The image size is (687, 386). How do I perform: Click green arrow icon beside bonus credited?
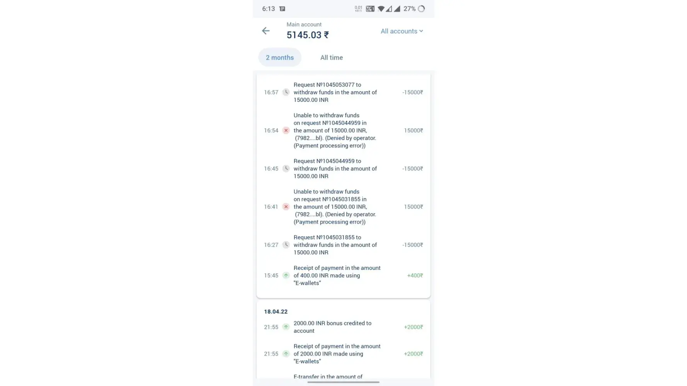point(286,327)
